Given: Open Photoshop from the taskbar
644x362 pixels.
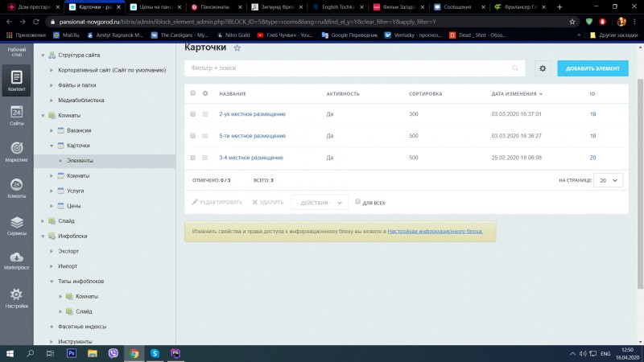Looking at the screenshot, I should click(72, 353).
